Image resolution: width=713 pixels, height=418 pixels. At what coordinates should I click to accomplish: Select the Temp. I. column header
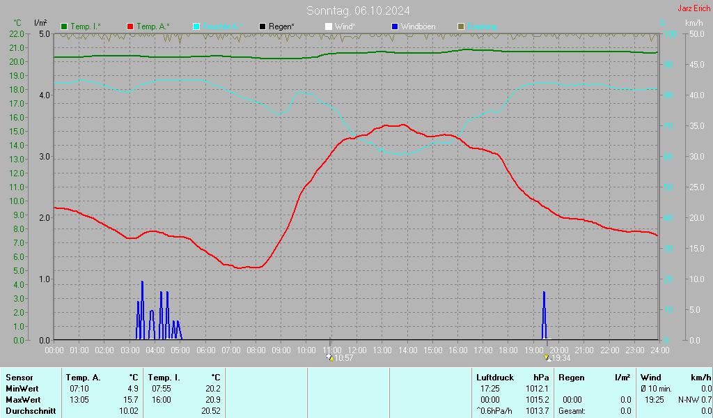164,378
